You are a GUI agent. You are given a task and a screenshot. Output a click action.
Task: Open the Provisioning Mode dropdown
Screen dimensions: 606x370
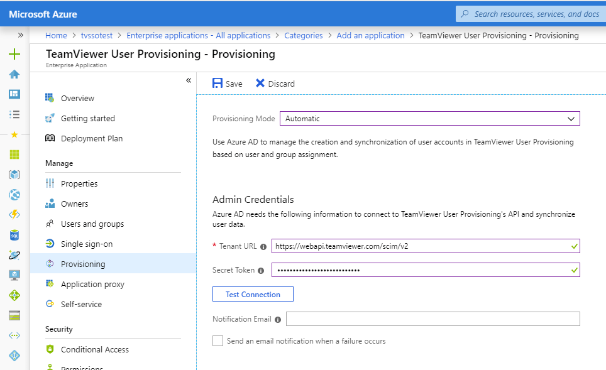click(x=429, y=119)
